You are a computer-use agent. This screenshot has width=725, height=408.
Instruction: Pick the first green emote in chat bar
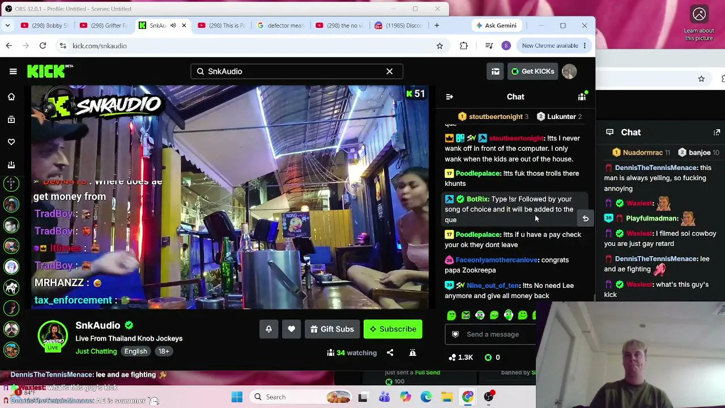click(451, 315)
